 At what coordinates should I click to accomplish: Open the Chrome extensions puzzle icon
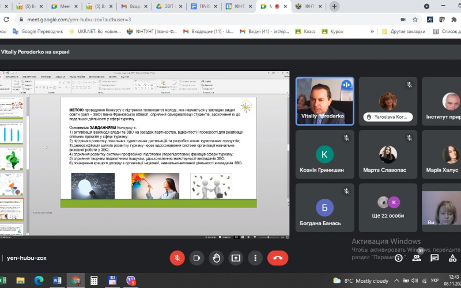454,20
